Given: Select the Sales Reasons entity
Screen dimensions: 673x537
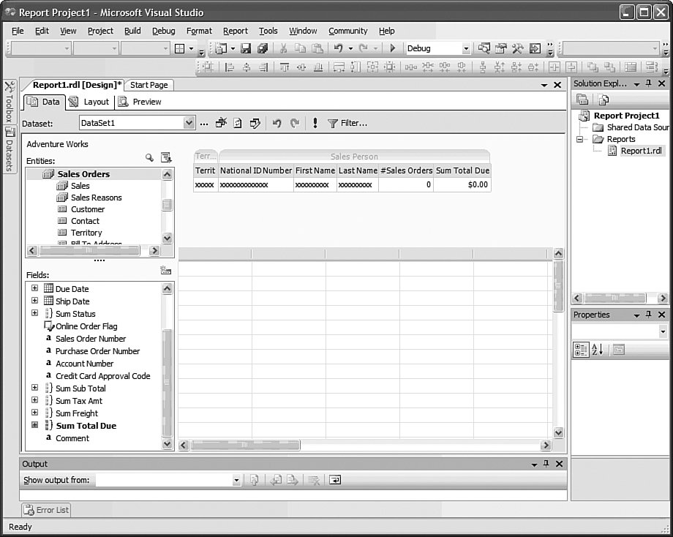Looking at the screenshot, I should pyautogui.click(x=96, y=198).
